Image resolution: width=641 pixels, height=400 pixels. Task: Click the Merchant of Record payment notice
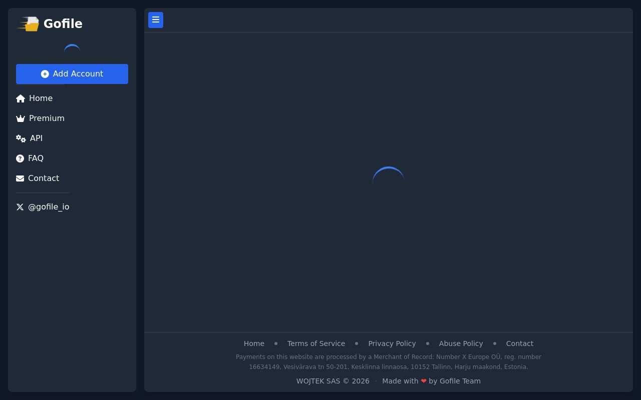click(x=389, y=362)
